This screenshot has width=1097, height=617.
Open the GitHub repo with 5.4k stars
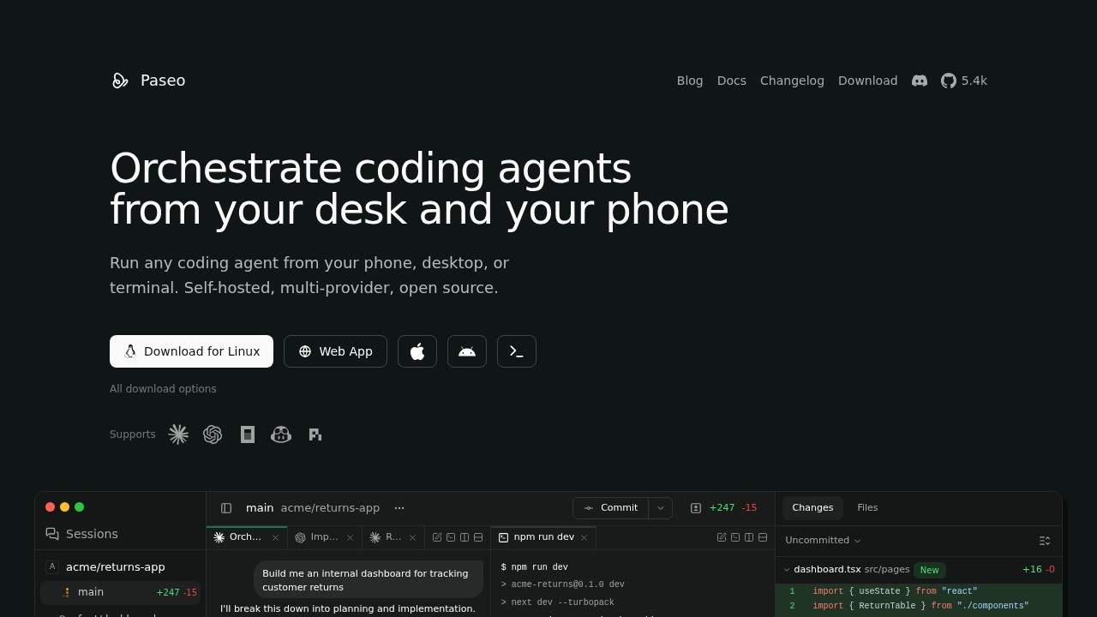point(964,81)
